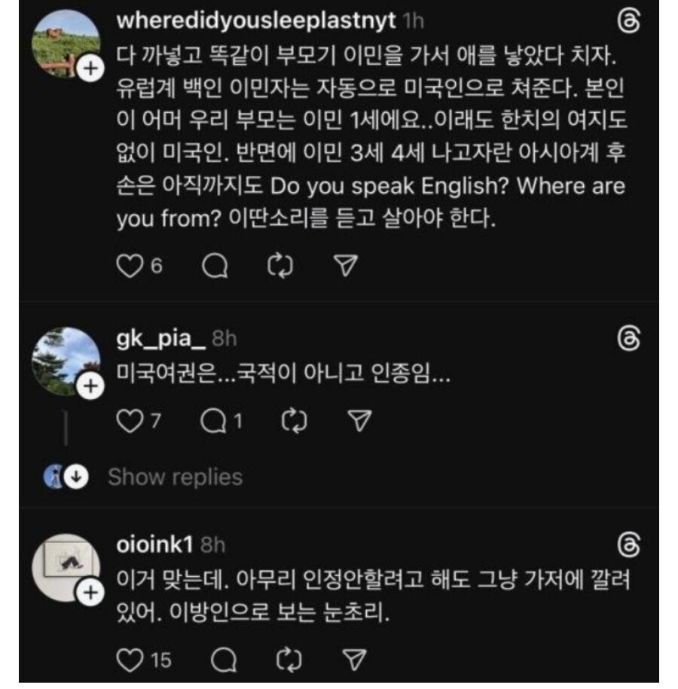This screenshot has height=689, width=678.
Task: Share the wheredidyousleeplastnyt post
Action: (344, 265)
